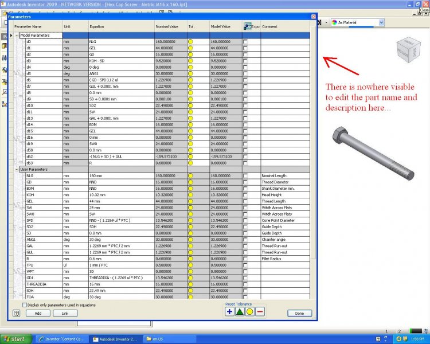Click the clock in the system tray
The image size is (430, 344).
click(x=417, y=339)
